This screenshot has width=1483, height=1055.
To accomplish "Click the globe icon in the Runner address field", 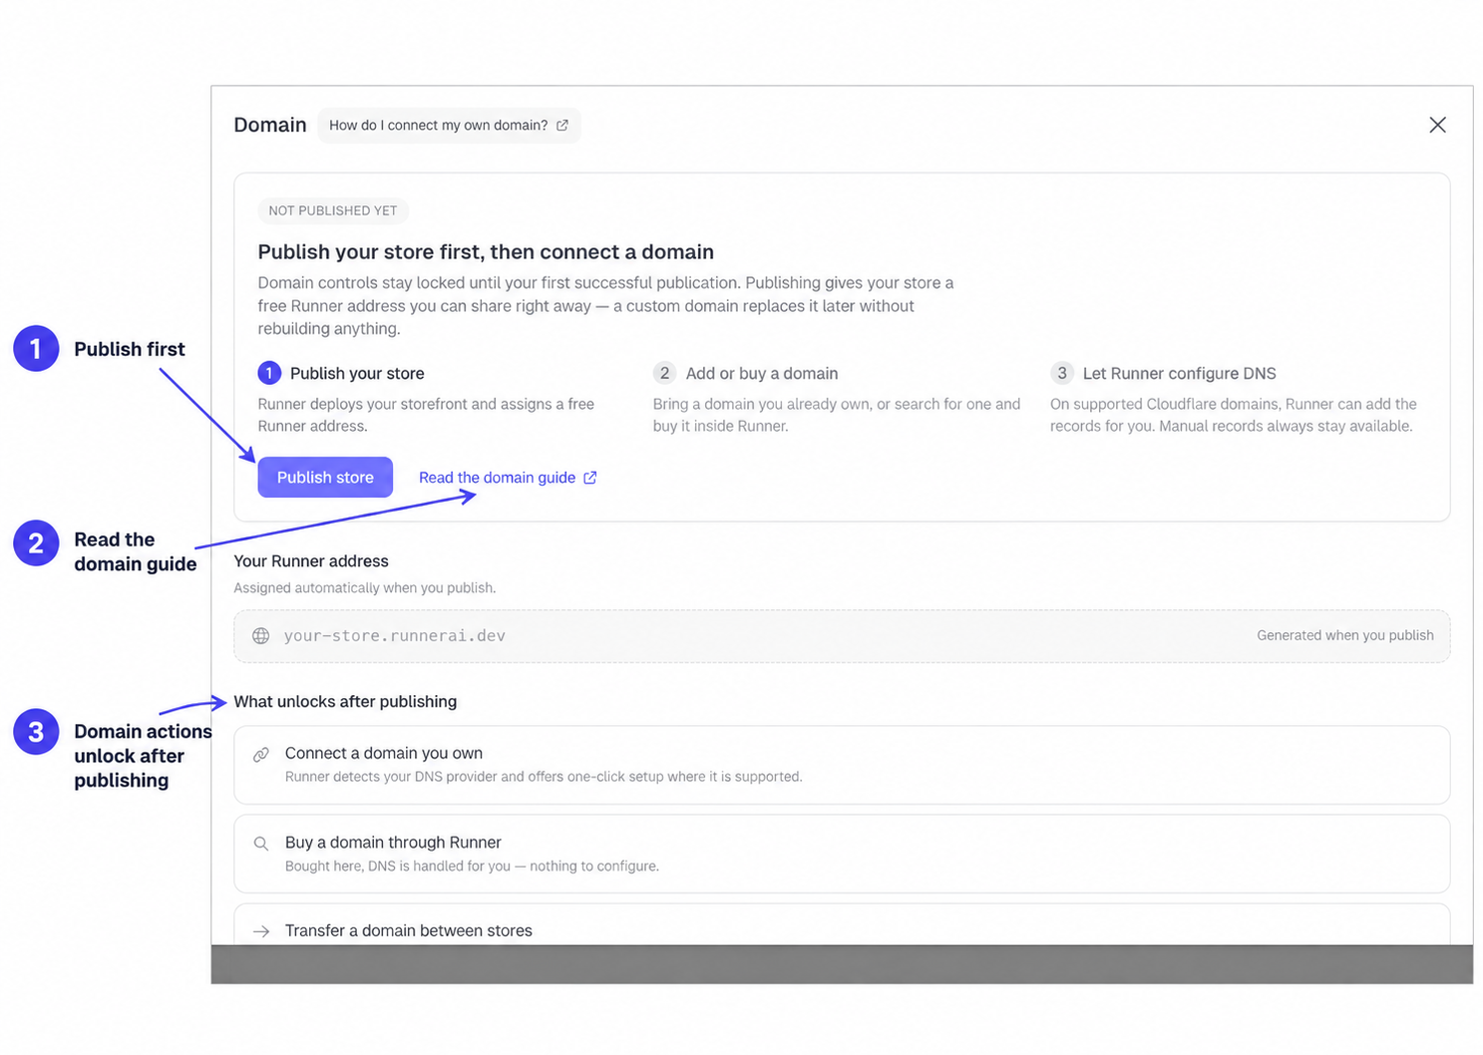I will pos(261,636).
